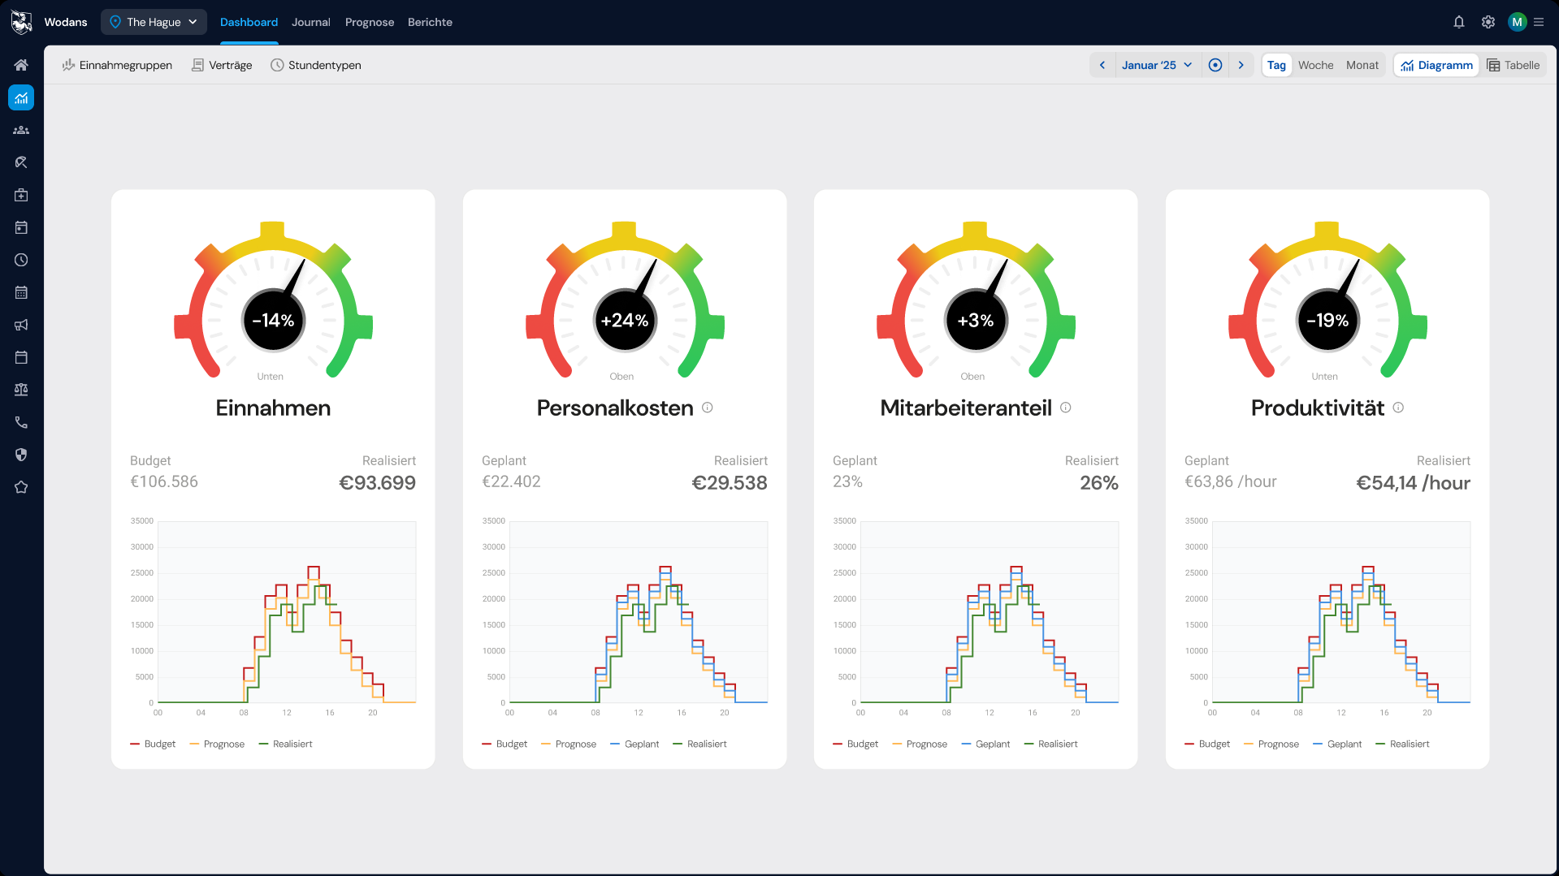The width and height of the screenshot is (1559, 876).
Task: Open the user avatar M
Action: coord(1517,22)
